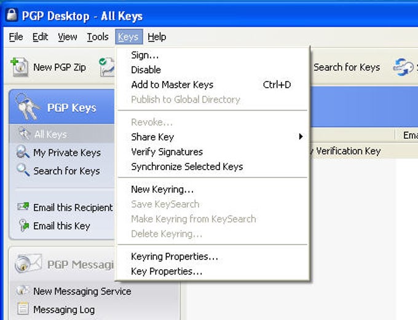Open the File menu
Image resolution: width=418 pixels, height=320 pixels.
point(16,37)
